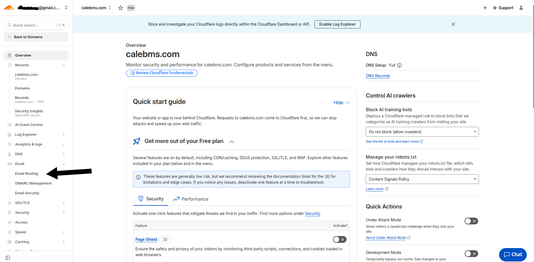The height and width of the screenshot is (262, 534).
Task: Open the Chat widget
Action: (x=513, y=254)
